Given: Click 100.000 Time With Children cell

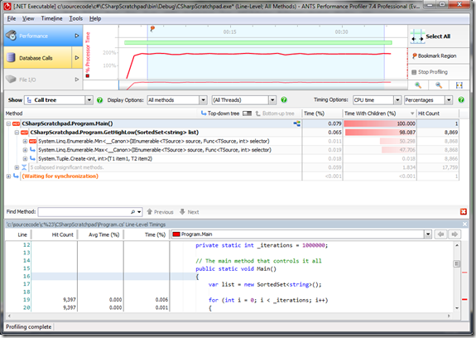Looking at the screenshot, I should click(x=379, y=123).
